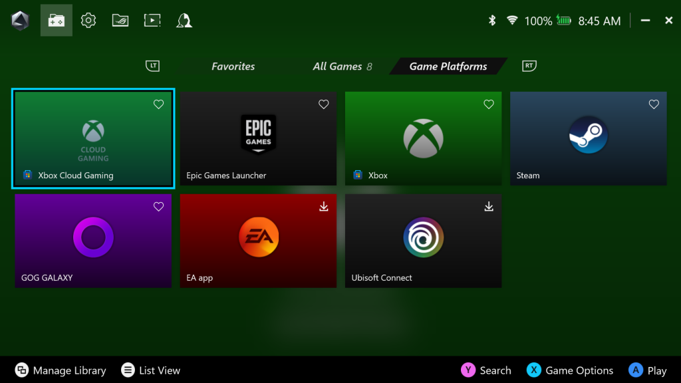Click the Microsoft Store badge on Xbox tile
Image resolution: width=681 pixels, height=383 pixels.
tap(358, 175)
